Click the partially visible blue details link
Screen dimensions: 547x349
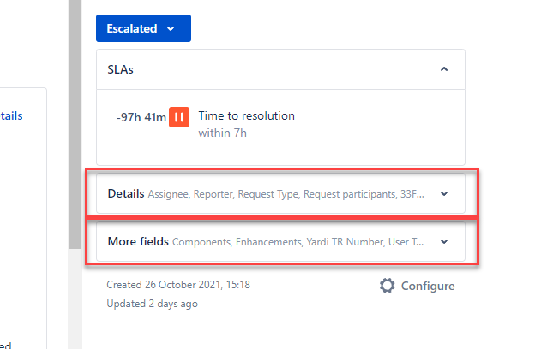(x=11, y=115)
